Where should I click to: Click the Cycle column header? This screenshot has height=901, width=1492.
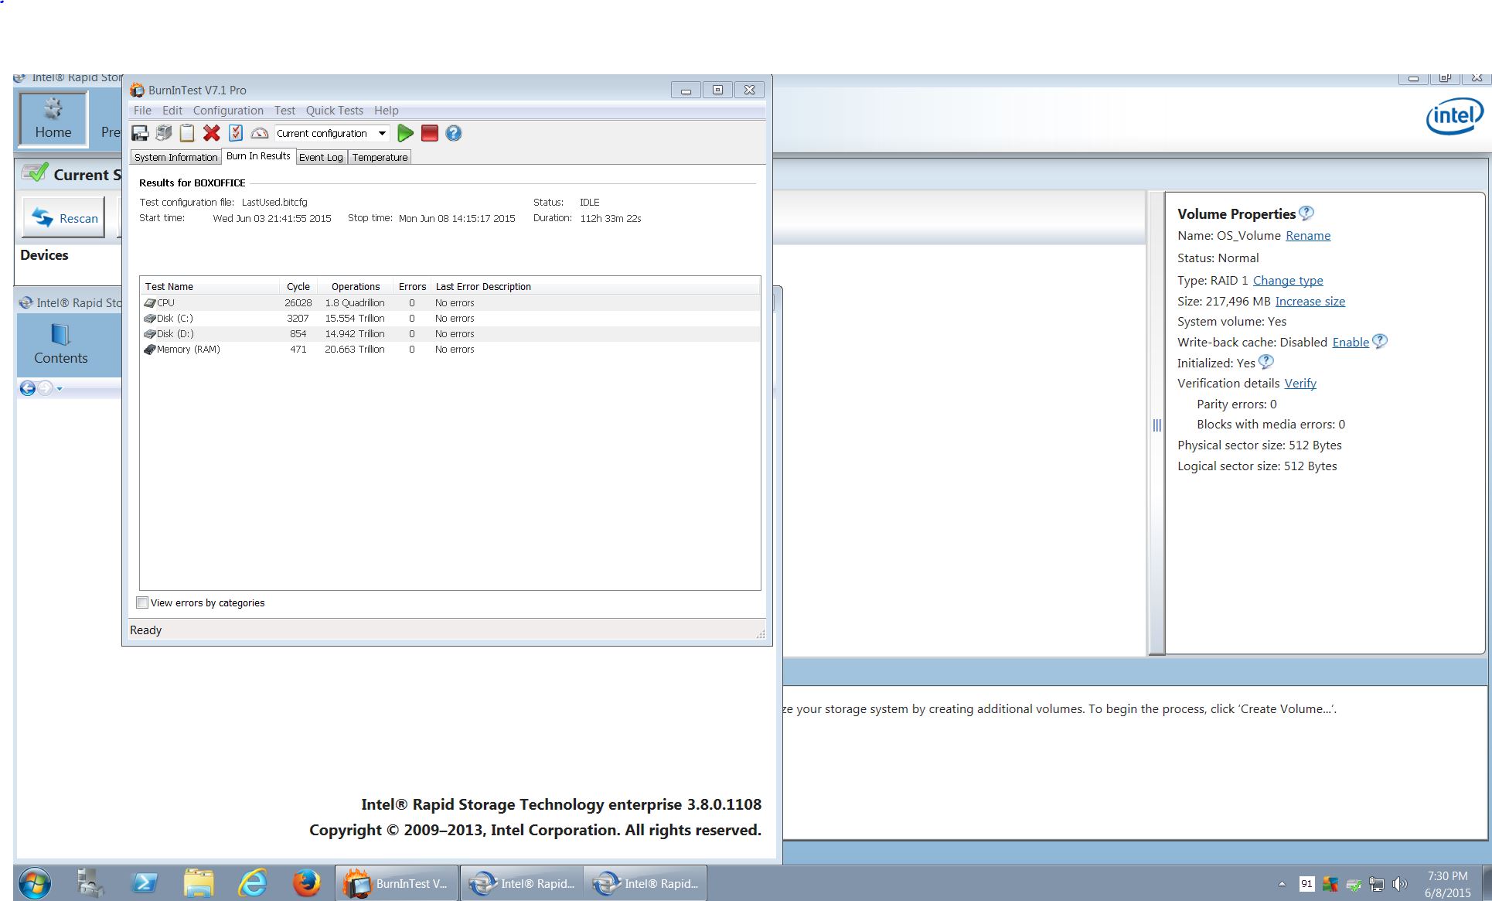click(x=298, y=286)
